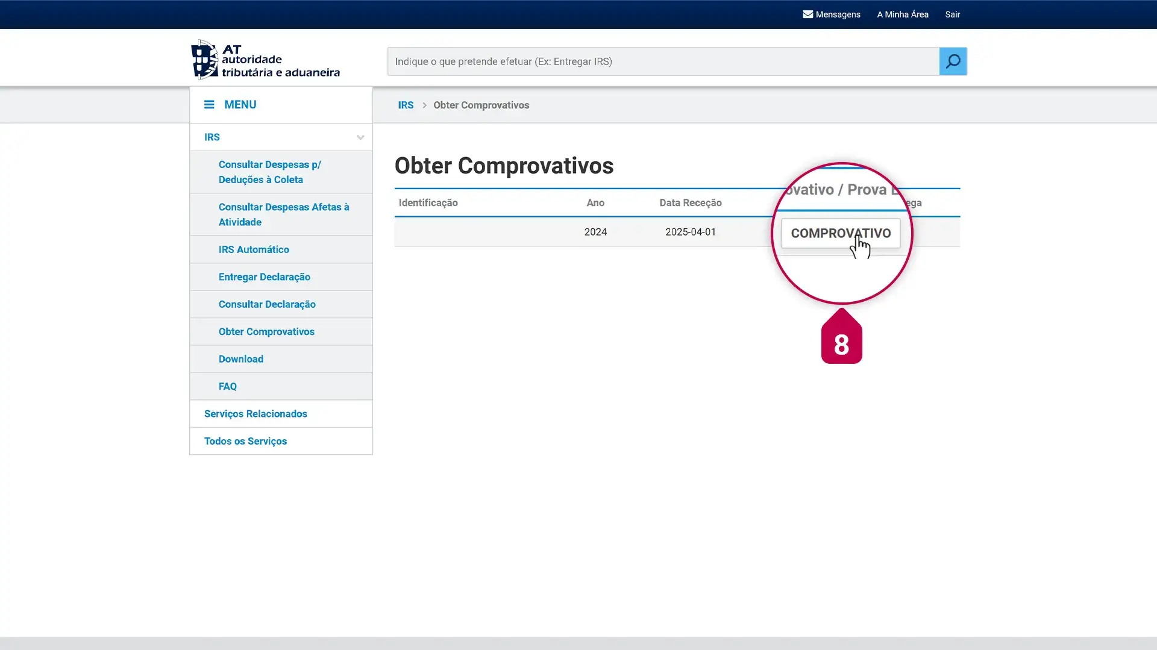Open Consultar Despesas p/ Deduções à Coleta
The height and width of the screenshot is (650, 1157).
(269, 172)
